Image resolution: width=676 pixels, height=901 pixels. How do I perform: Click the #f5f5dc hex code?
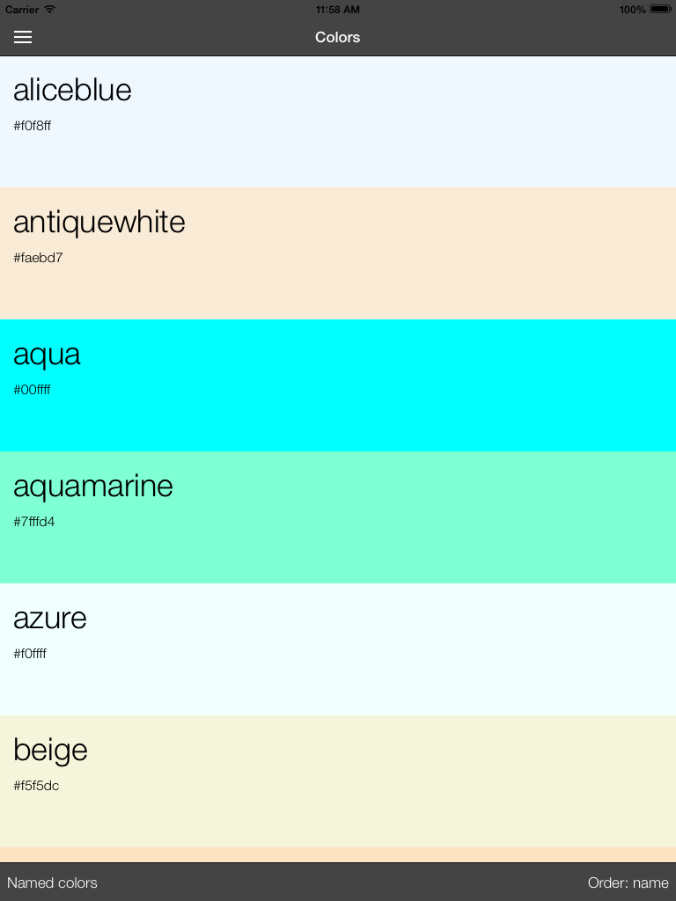tap(36, 786)
